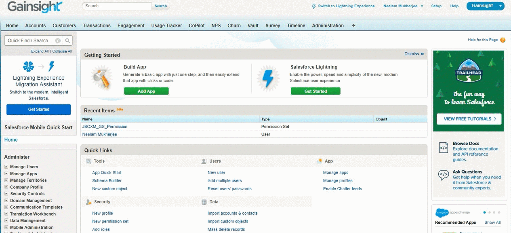Click Switch to Lightning Experience link
The height and width of the screenshot is (233, 511).
click(346, 6)
